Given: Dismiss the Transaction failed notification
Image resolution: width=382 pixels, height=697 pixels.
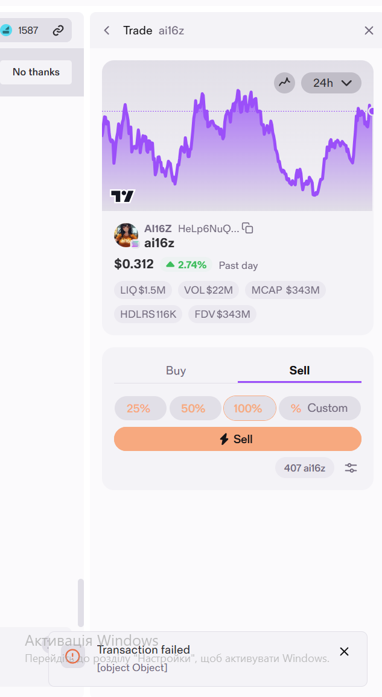Looking at the screenshot, I should (344, 652).
